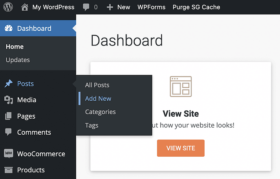This screenshot has width=280, height=179.
Task: Click the home icon beside My WordPress
Action: pyautogui.click(x=25, y=7)
